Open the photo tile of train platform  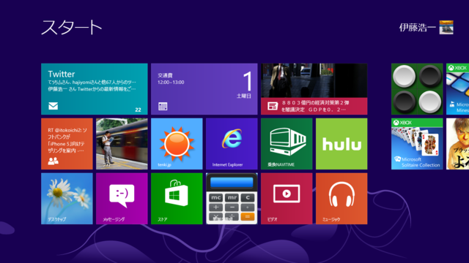click(x=122, y=144)
